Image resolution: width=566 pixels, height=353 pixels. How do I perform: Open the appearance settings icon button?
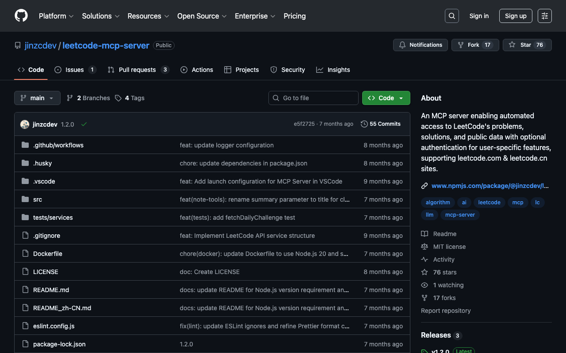pos(545,16)
